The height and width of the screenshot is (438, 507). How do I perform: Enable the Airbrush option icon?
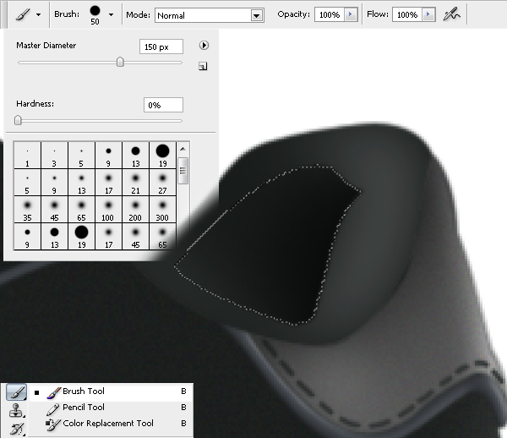click(x=452, y=14)
